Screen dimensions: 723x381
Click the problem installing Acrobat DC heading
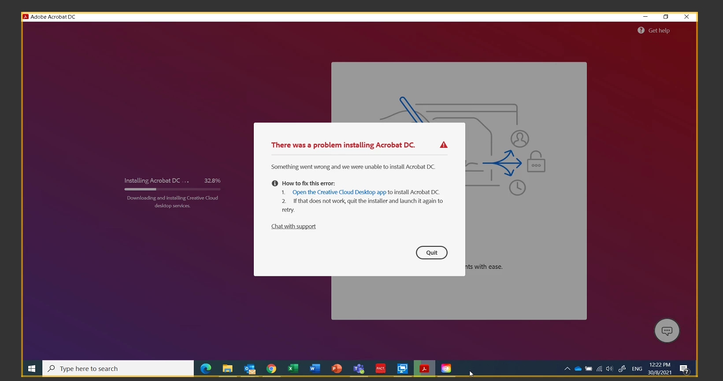click(x=343, y=145)
